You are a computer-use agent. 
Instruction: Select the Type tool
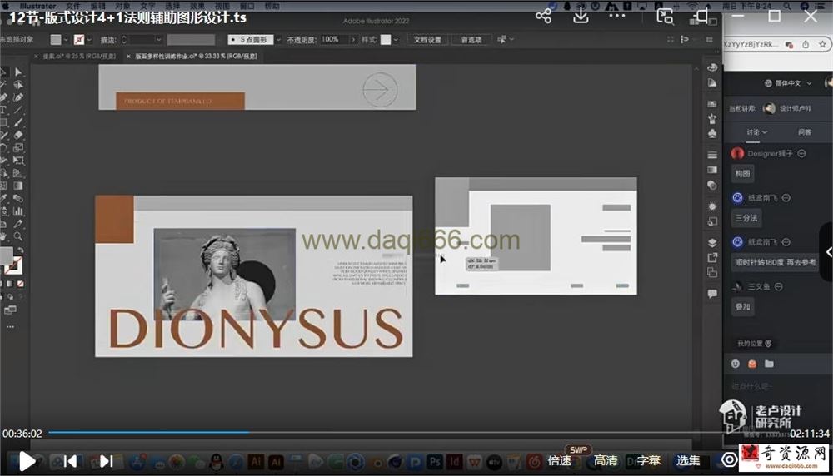point(3,111)
